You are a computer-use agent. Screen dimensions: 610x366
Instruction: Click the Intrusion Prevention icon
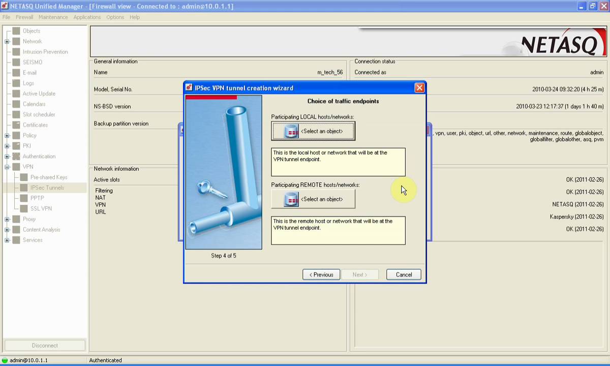tap(16, 52)
